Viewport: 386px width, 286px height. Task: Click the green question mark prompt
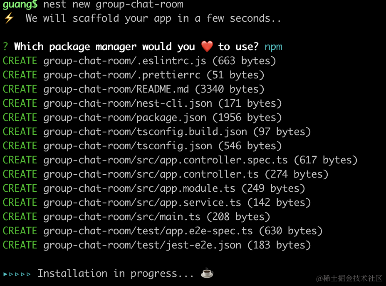pos(5,47)
